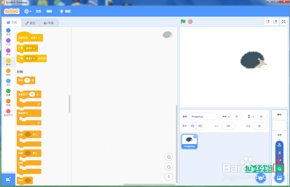Open message dropdown of plain 广播 block
The image size is (290, 187).
pos(30,48)
